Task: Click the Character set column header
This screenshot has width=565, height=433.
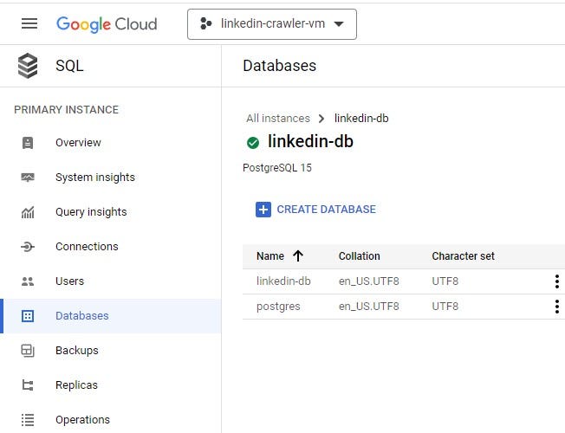Action: tap(463, 256)
